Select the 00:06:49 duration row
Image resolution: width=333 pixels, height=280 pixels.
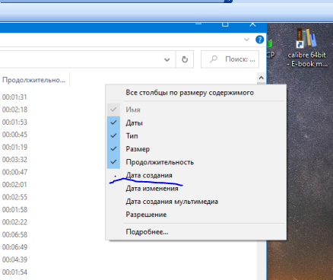coord(14,247)
